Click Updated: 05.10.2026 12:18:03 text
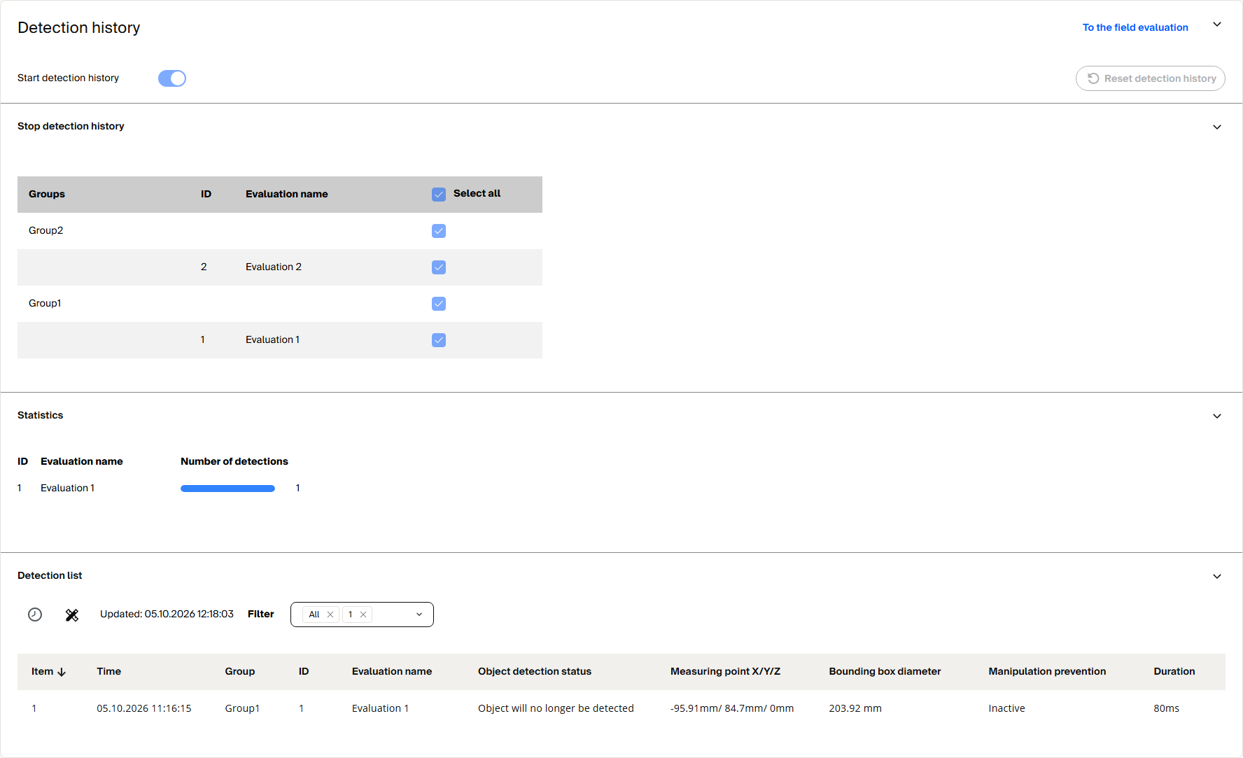Screen dimensions: 1243x758 pyautogui.click(x=167, y=614)
